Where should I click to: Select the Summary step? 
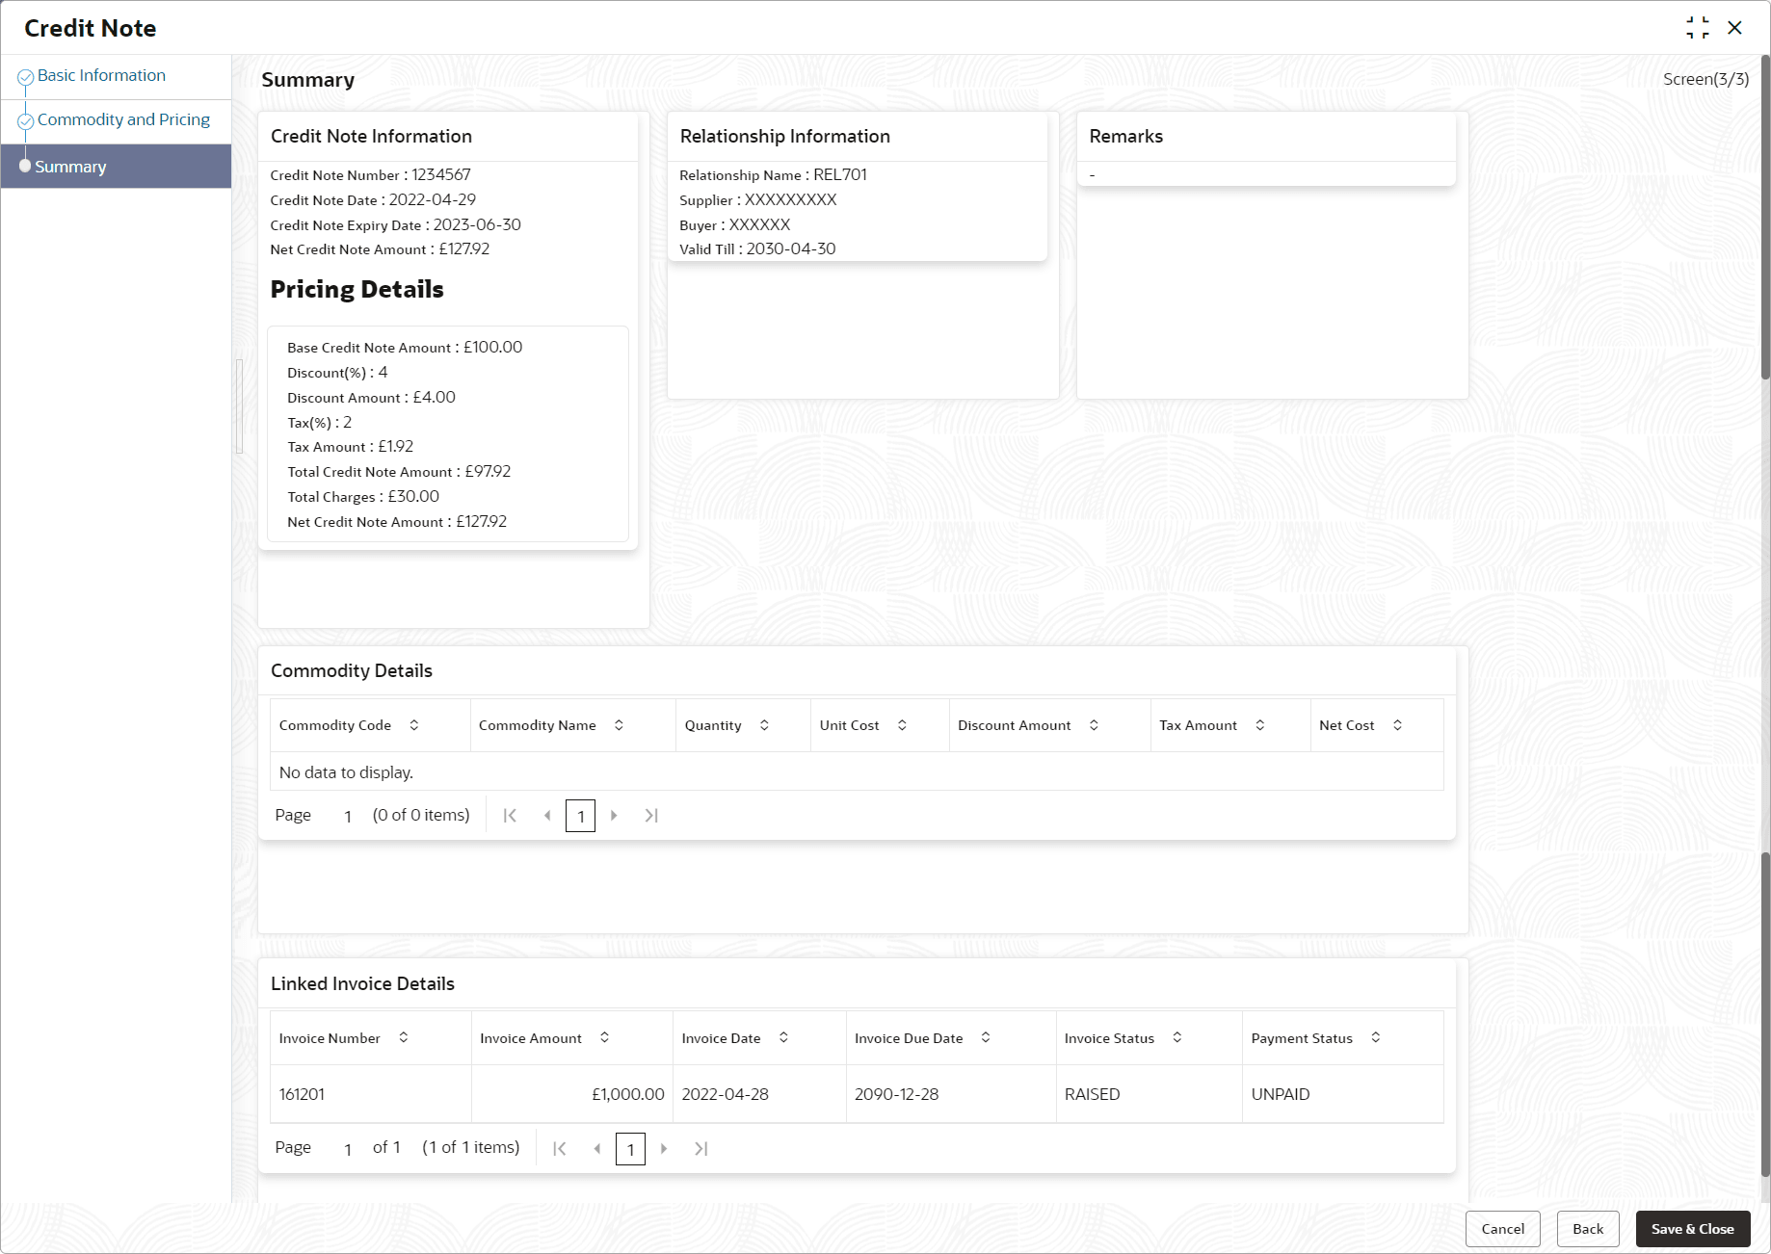(x=116, y=167)
